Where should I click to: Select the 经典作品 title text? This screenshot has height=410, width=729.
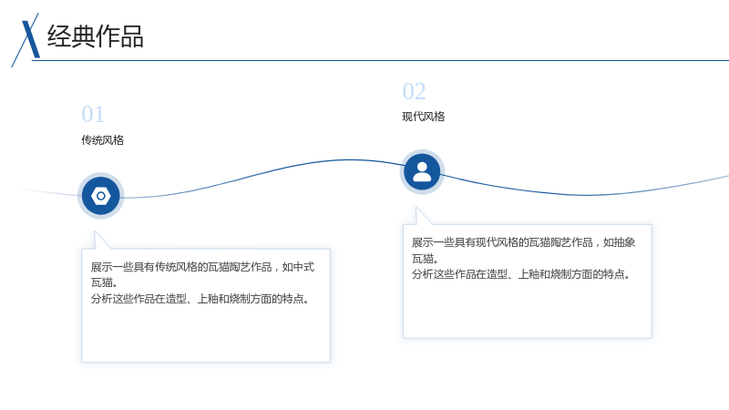tap(96, 36)
